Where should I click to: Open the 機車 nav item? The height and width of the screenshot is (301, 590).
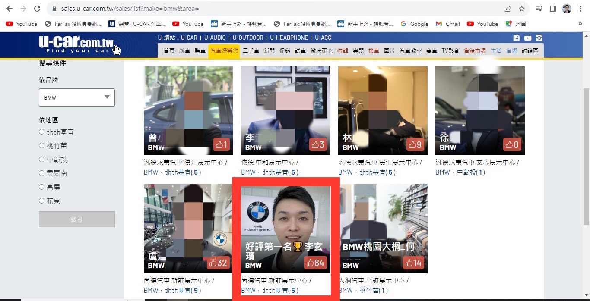[x=374, y=51]
